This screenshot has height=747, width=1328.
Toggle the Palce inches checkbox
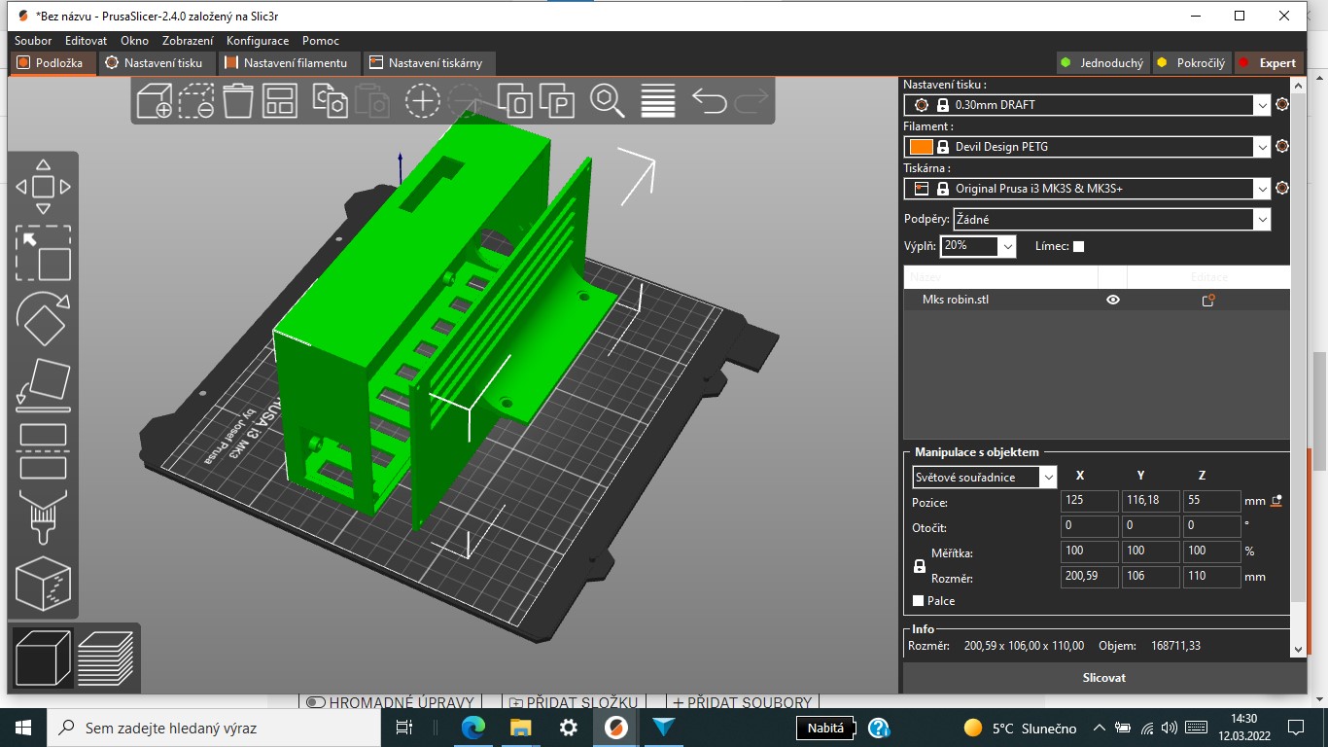pos(919,601)
